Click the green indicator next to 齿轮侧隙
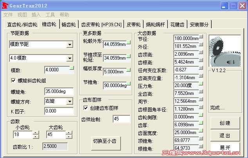The image size is (248, 158). 201,115
